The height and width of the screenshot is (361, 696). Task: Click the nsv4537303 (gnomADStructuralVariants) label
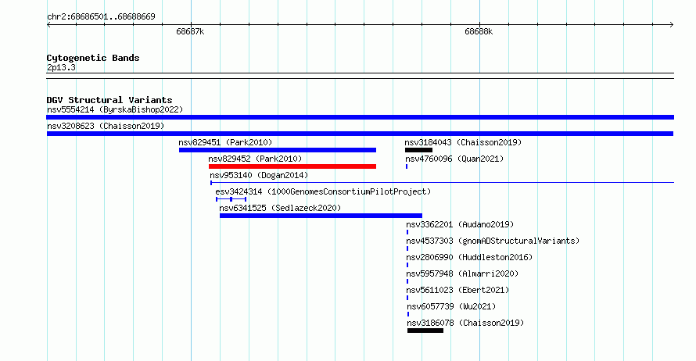pyautogui.click(x=493, y=241)
